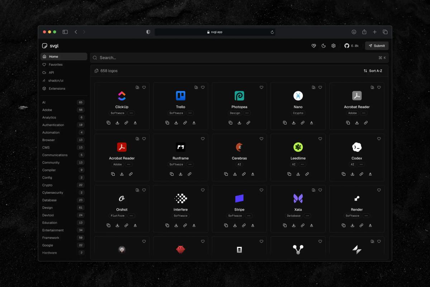Copy the Xata logo SVG
Image resolution: width=430 pixels, height=287 pixels.
pyautogui.click(x=285, y=225)
